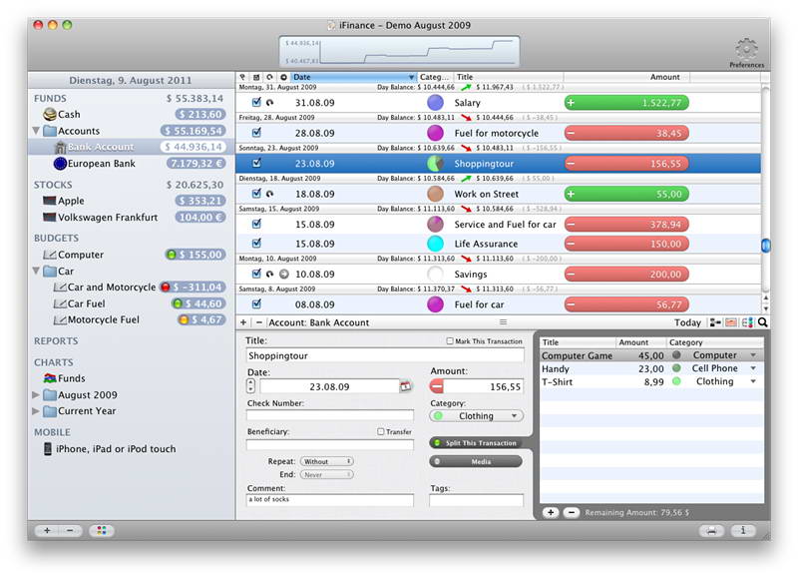Click the info button at bottom right

point(743,531)
